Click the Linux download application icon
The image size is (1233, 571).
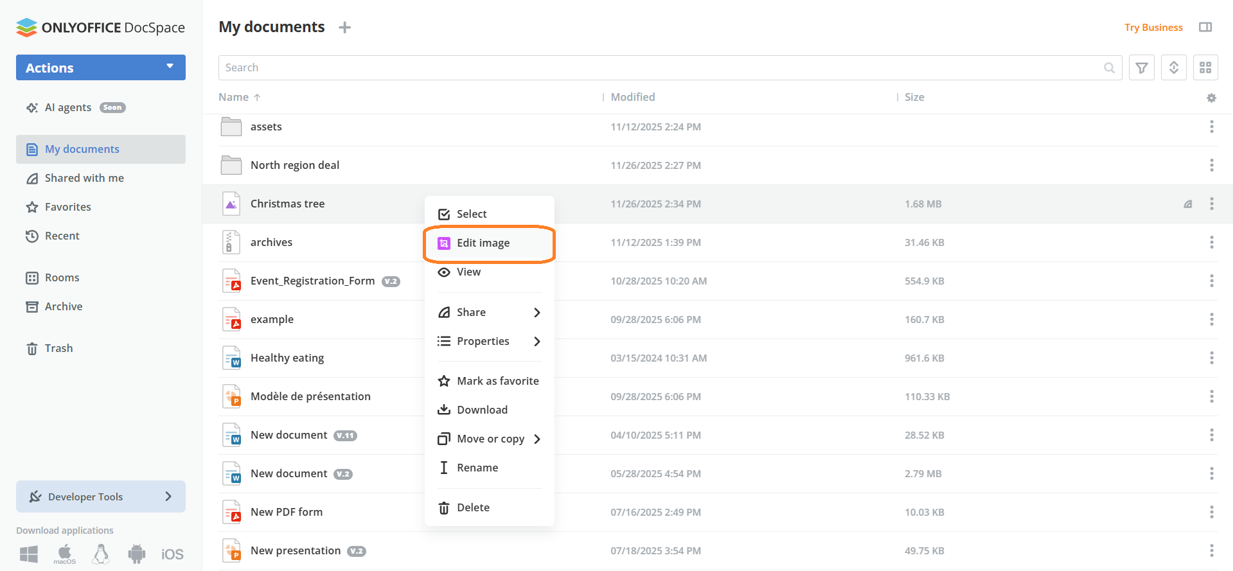(x=101, y=554)
